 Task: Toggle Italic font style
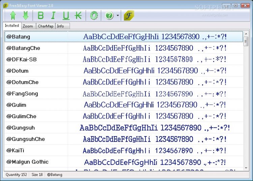pyautogui.click(x=53, y=16)
